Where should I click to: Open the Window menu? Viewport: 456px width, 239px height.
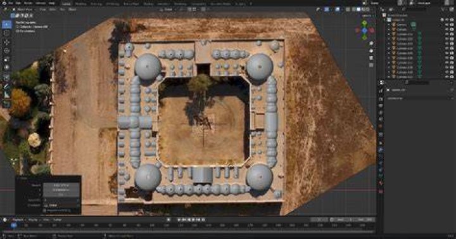(x=41, y=3)
